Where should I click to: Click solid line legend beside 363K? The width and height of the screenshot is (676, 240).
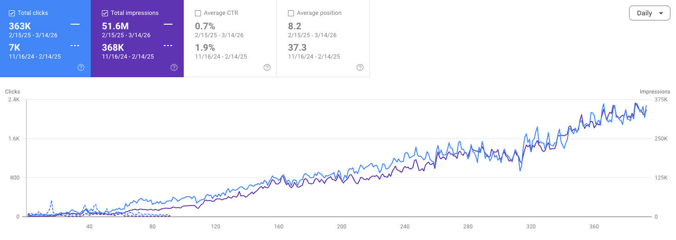click(x=75, y=24)
